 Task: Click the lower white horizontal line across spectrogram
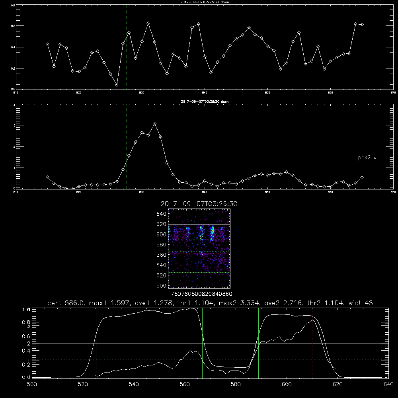click(199, 273)
